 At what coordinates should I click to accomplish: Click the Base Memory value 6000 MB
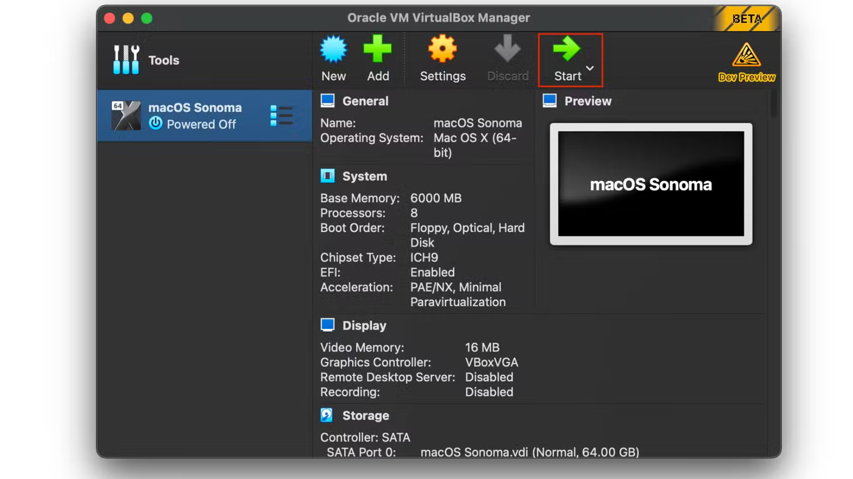pos(436,198)
